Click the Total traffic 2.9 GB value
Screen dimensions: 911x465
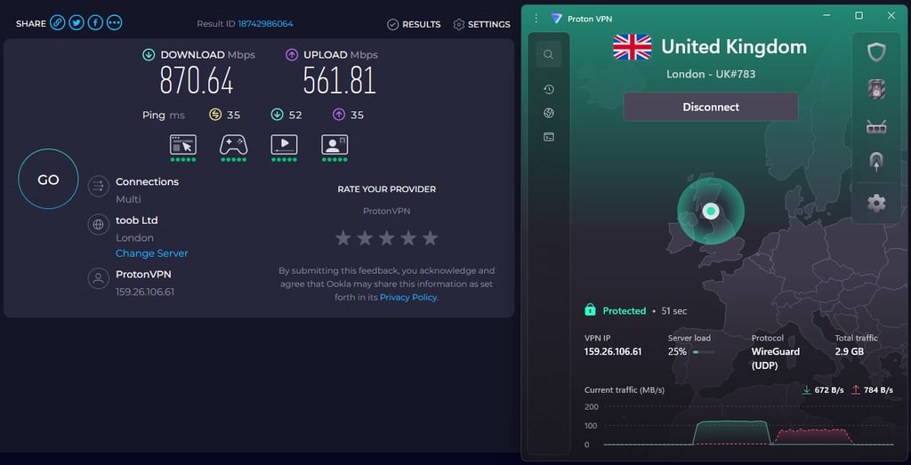pos(850,351)
